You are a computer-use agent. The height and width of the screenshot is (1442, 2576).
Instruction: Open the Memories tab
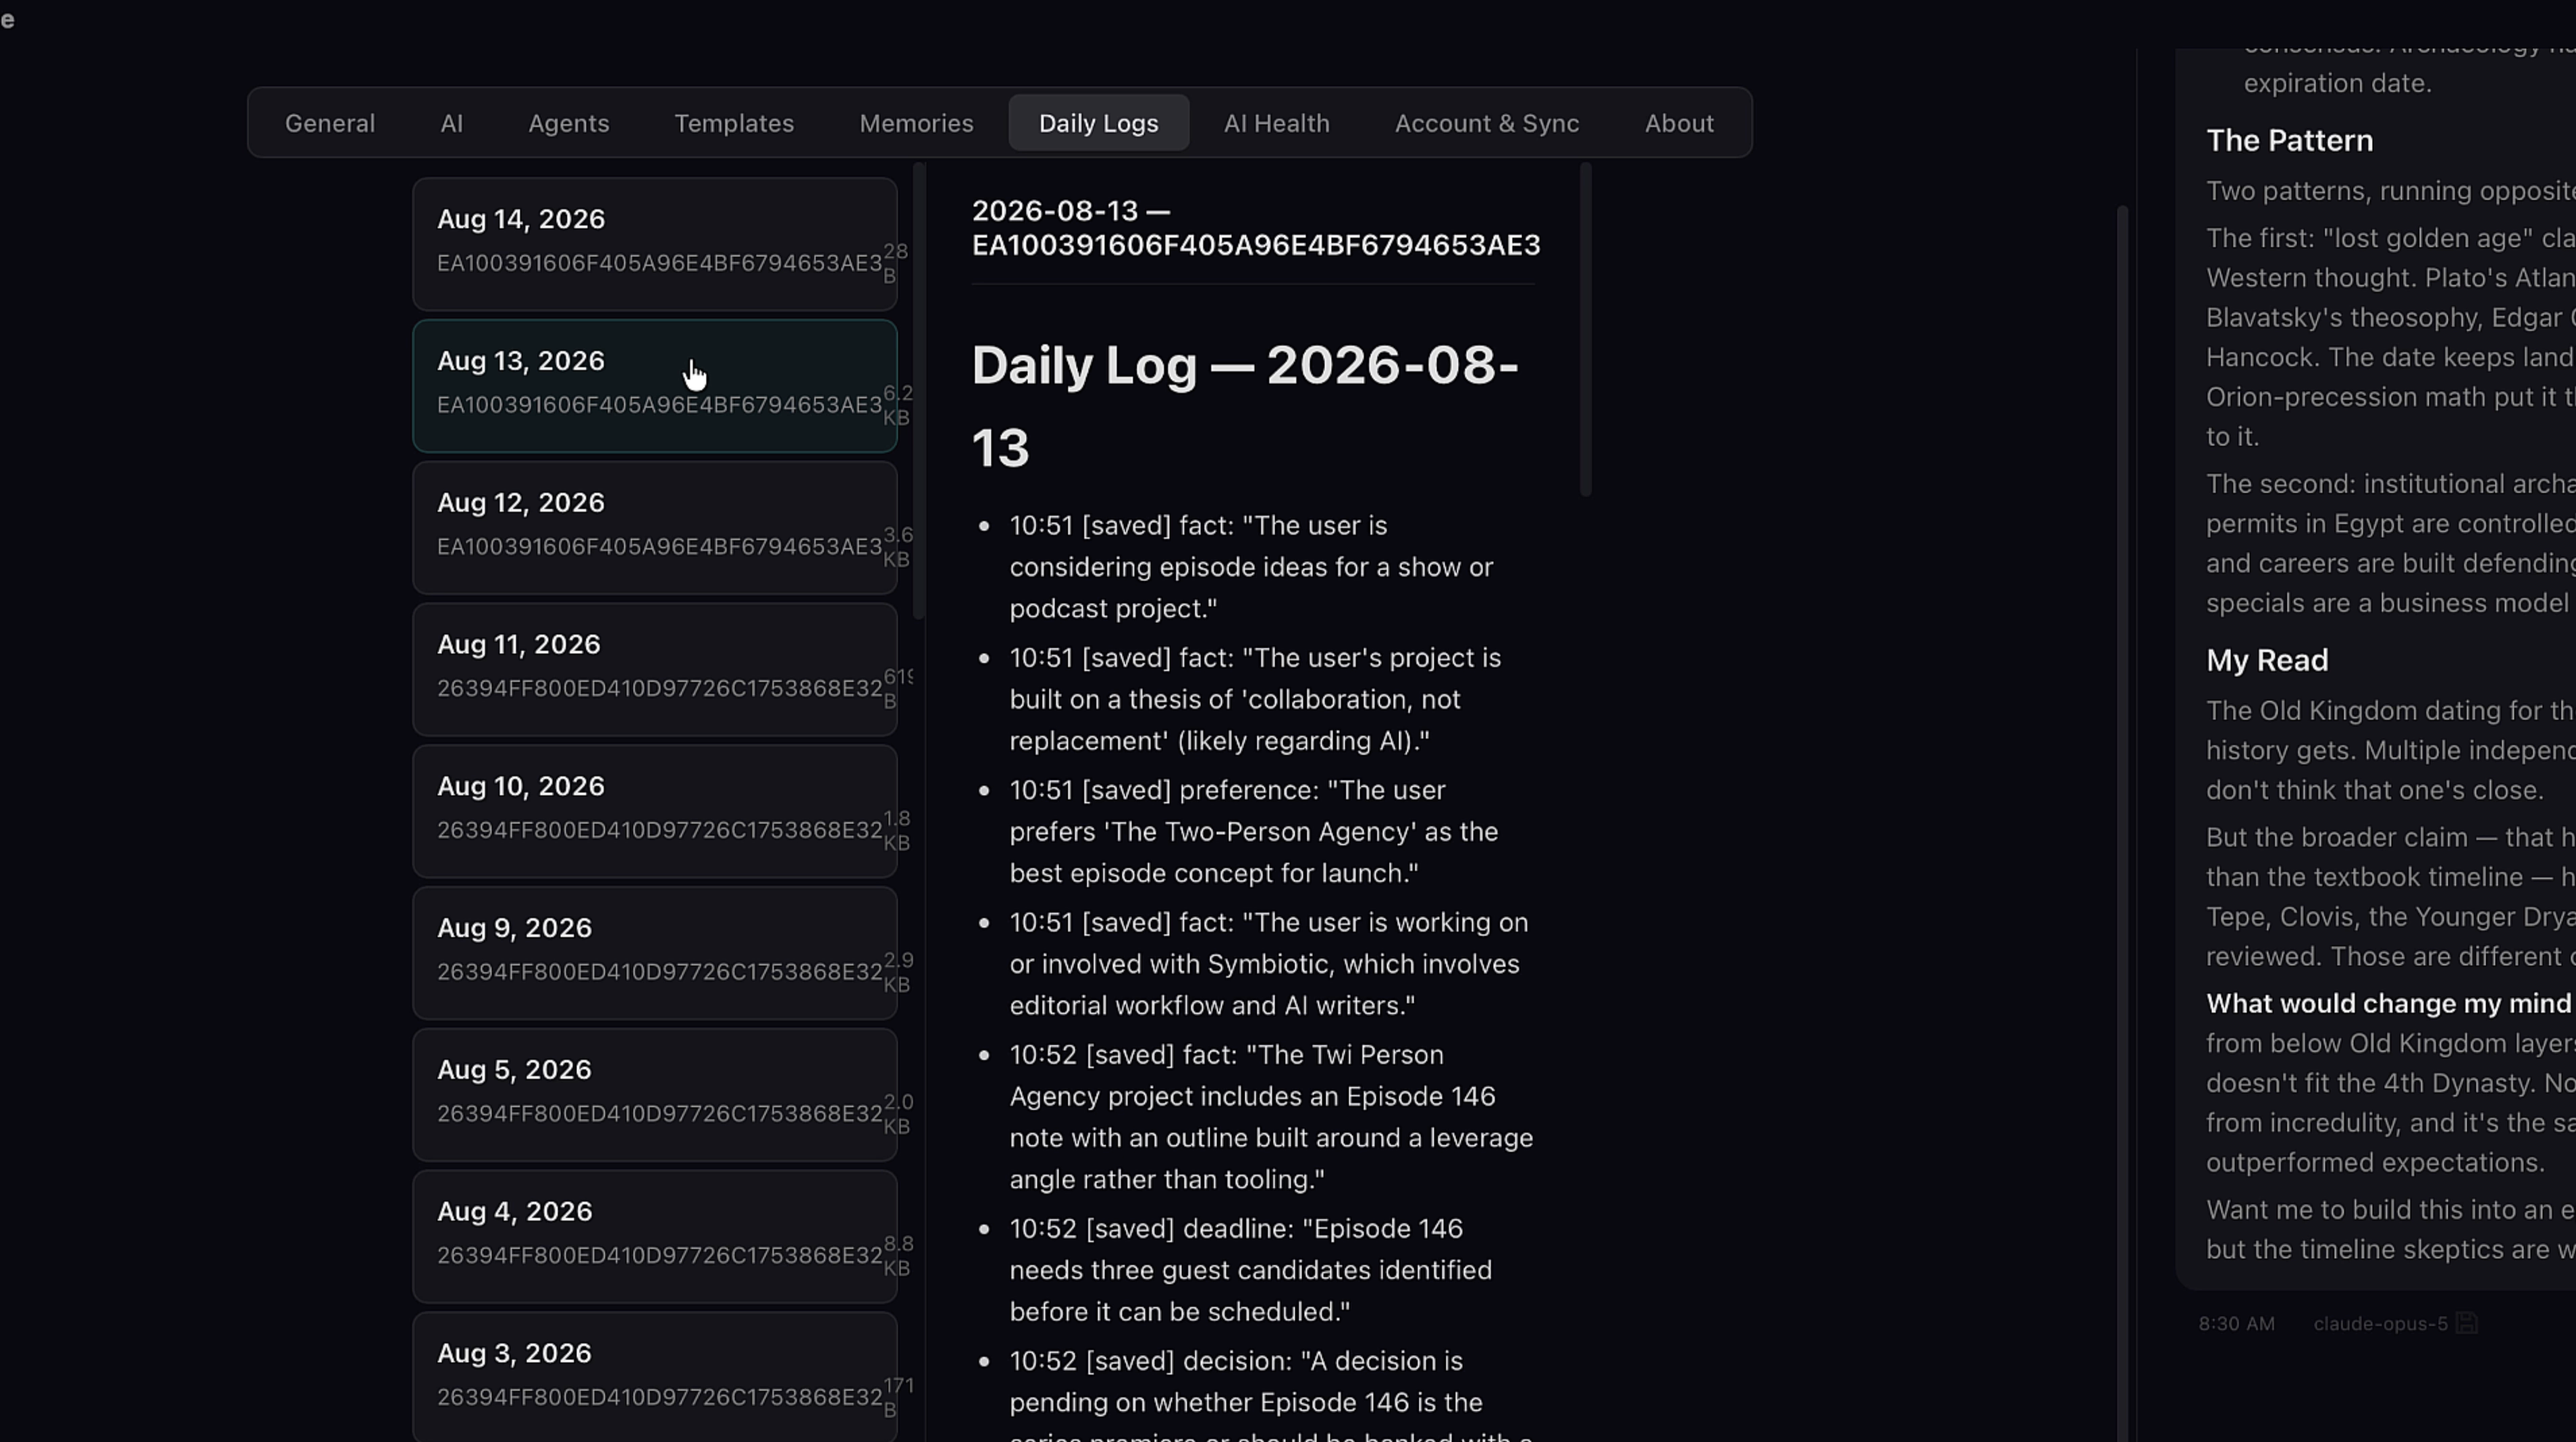point(915,123)
